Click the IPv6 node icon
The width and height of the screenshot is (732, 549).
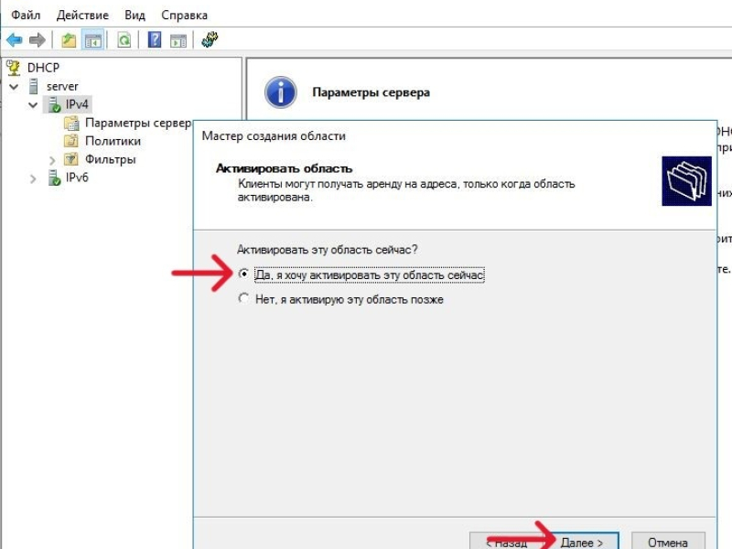(x=54, y=178)
